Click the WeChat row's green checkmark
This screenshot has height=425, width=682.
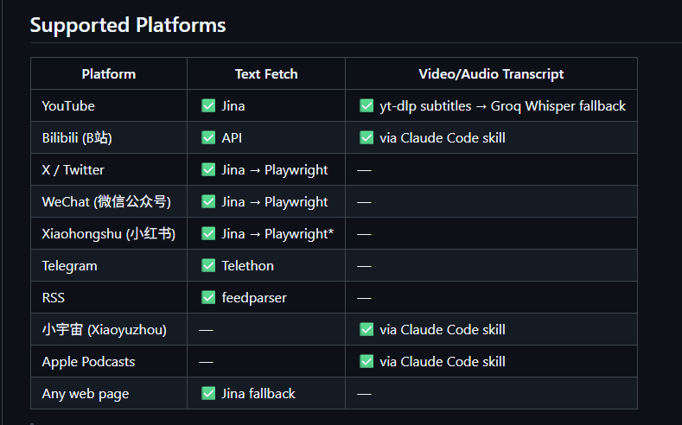coord(208,201)
